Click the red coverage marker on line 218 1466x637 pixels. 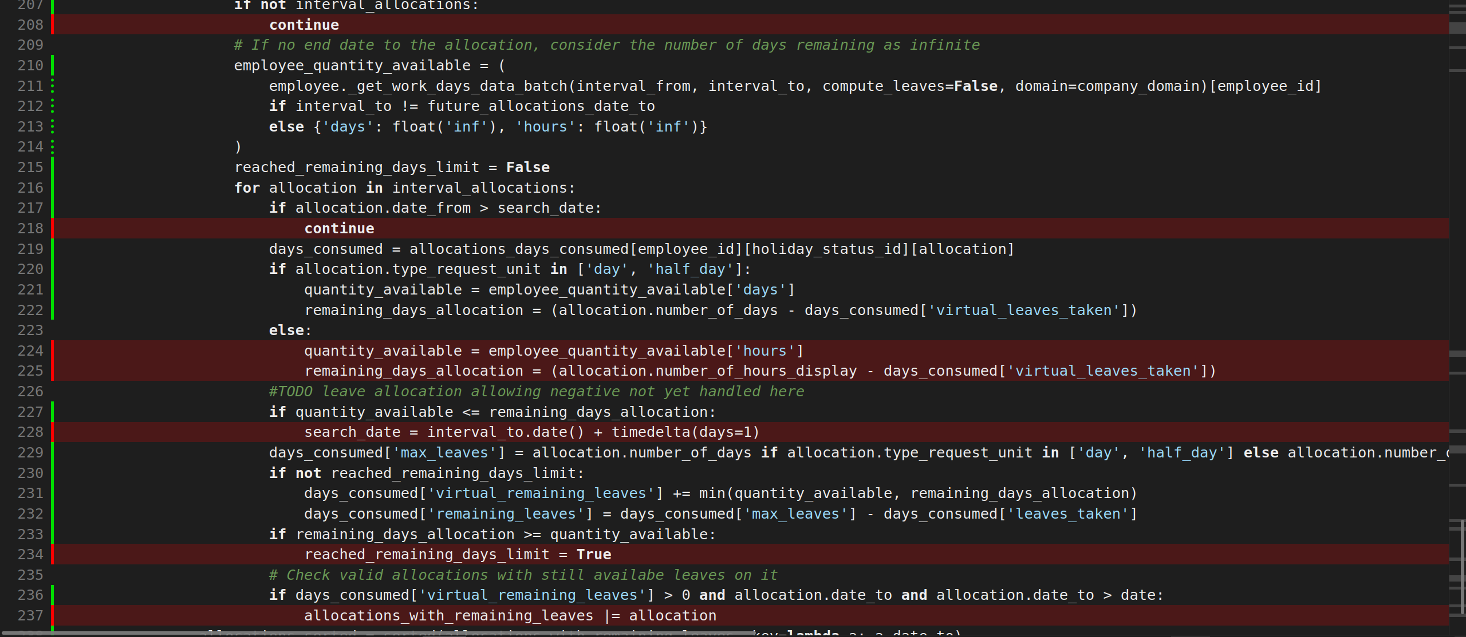point(53,228)
